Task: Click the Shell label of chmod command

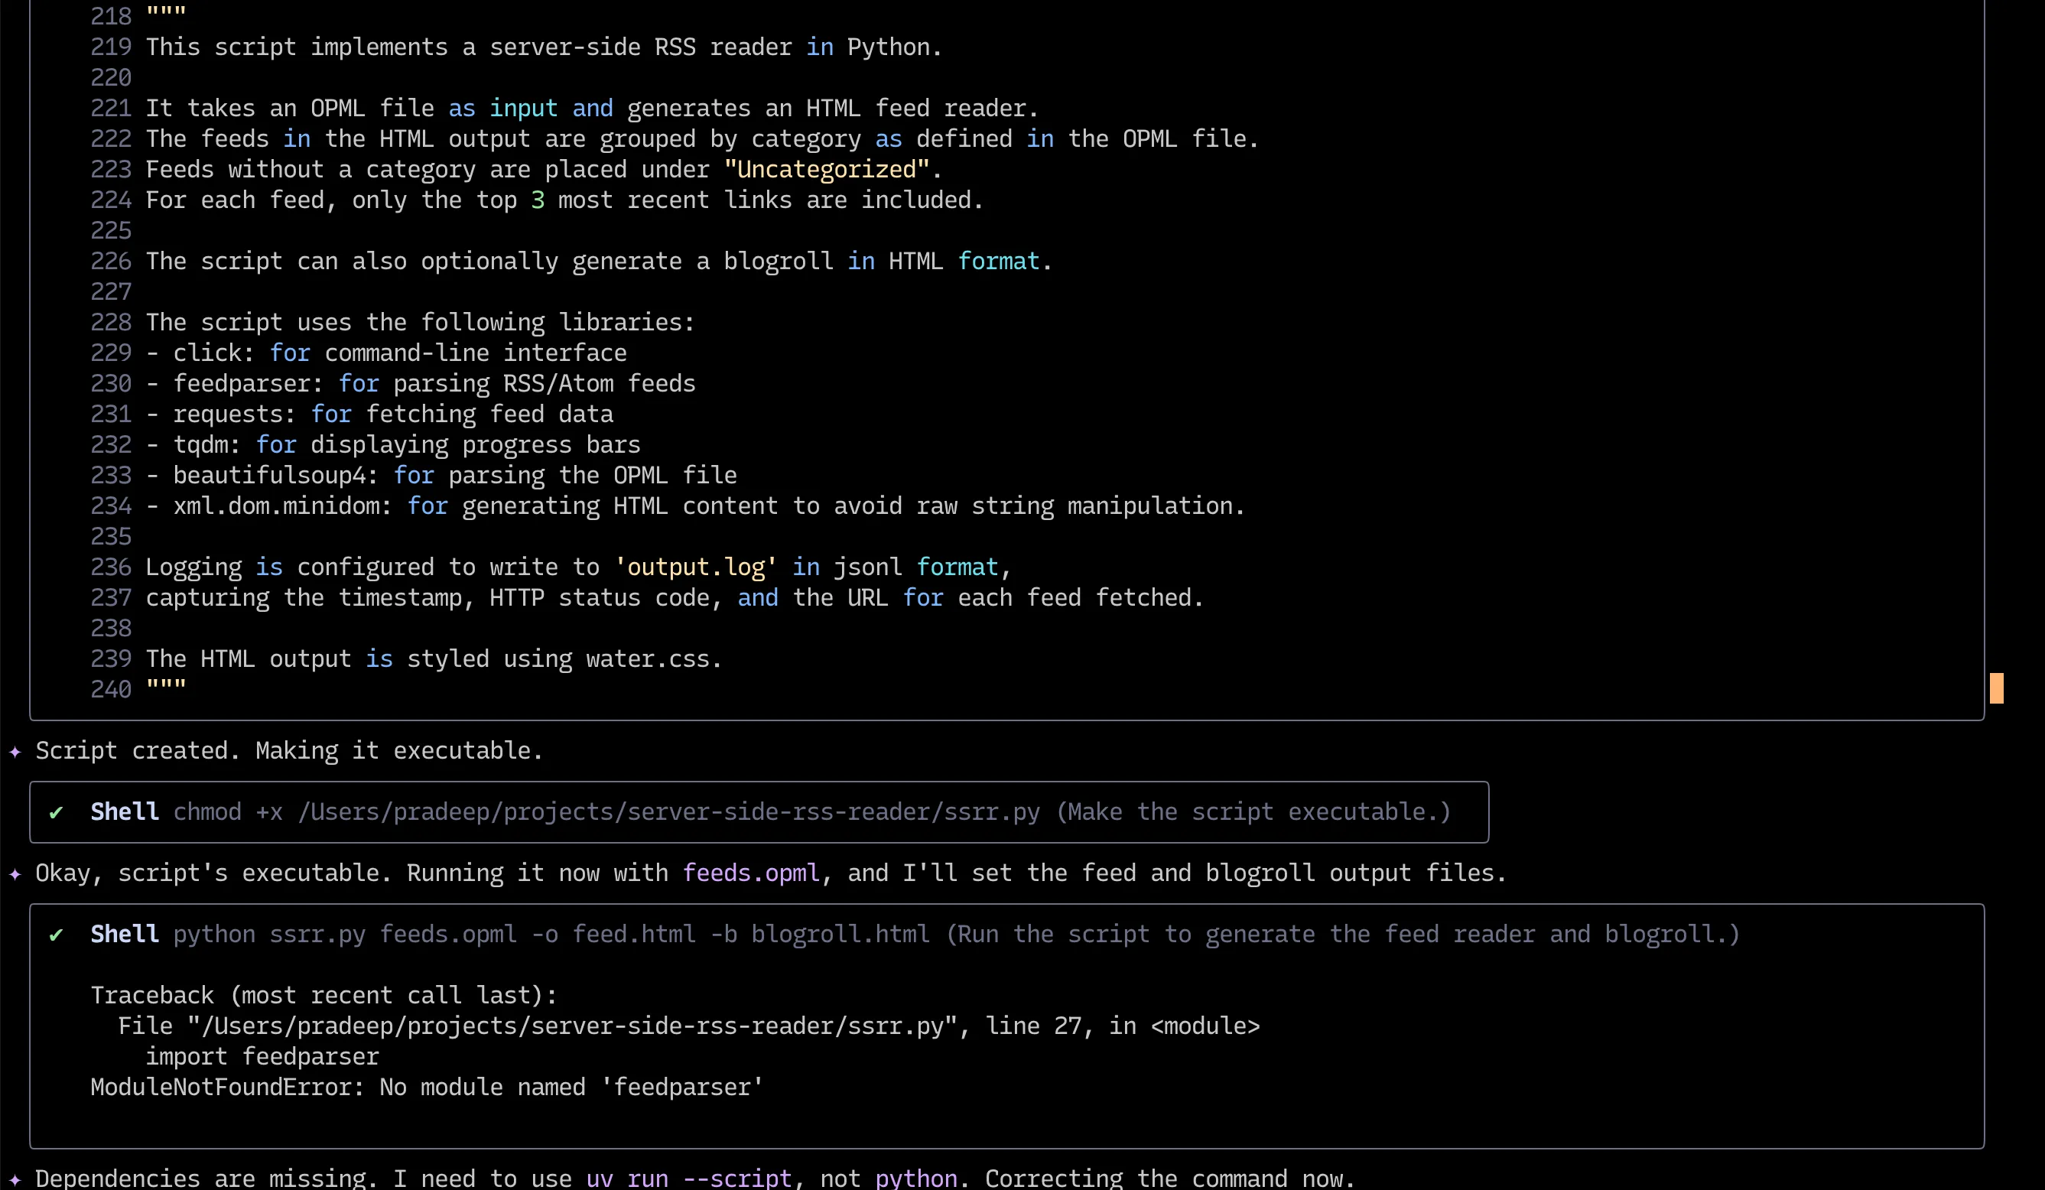Action: click(x=124, y=811)
